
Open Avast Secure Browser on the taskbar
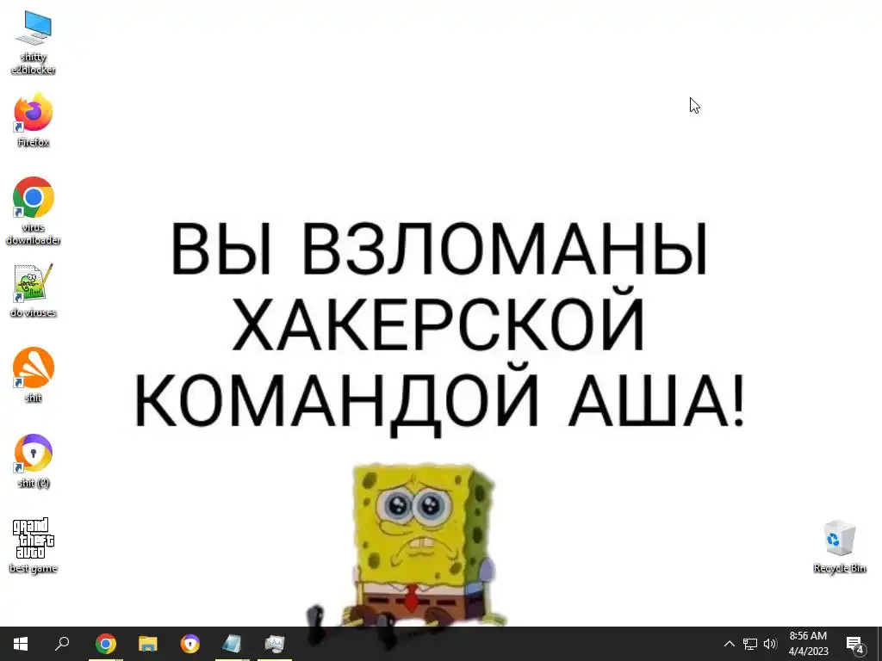[190, 644]
